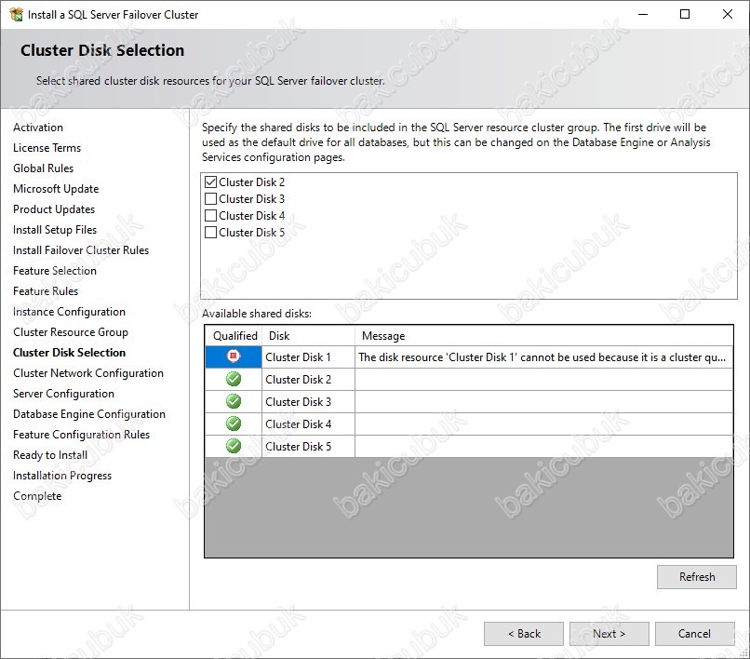Select the Database Engine Configuration step
750x659 pixels.
click(89, 414)
